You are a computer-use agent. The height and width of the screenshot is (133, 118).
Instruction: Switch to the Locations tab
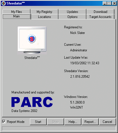44,17
